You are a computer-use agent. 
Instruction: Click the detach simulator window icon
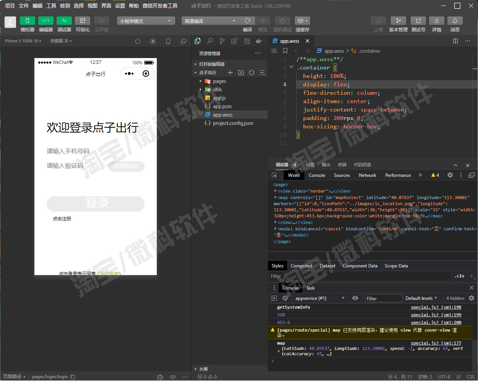[184, 41]
